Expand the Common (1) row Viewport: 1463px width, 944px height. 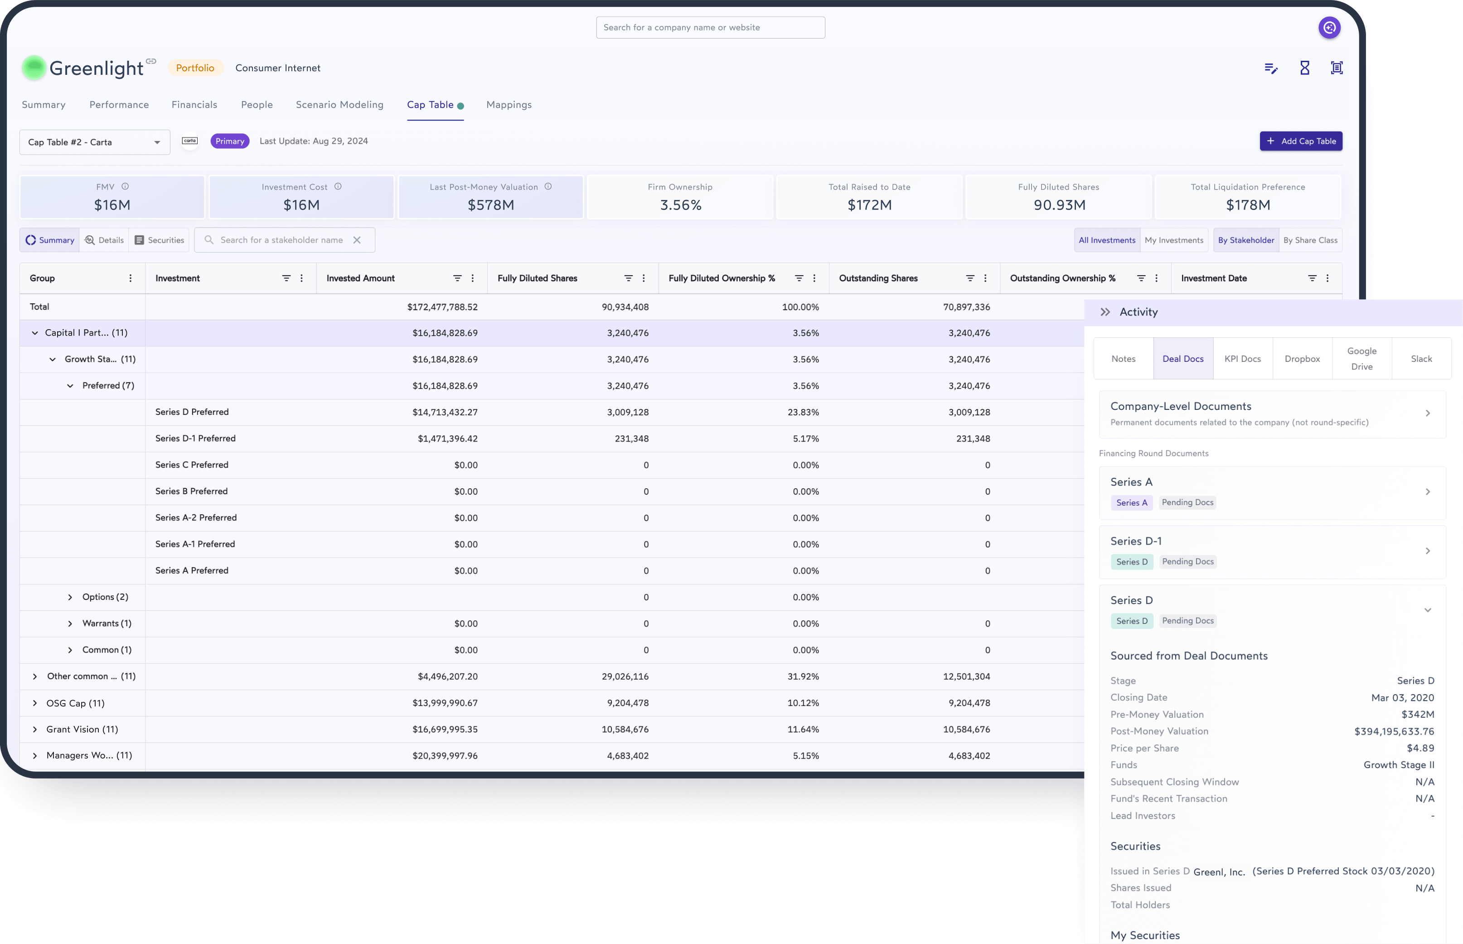[70, 650]
